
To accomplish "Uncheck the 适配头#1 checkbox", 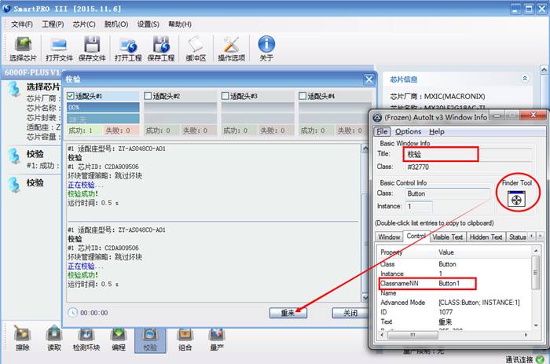I will coord(71,96).
